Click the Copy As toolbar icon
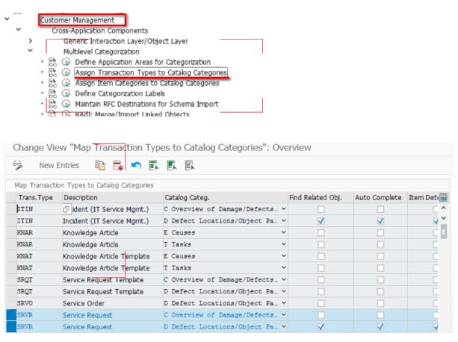 100,165
